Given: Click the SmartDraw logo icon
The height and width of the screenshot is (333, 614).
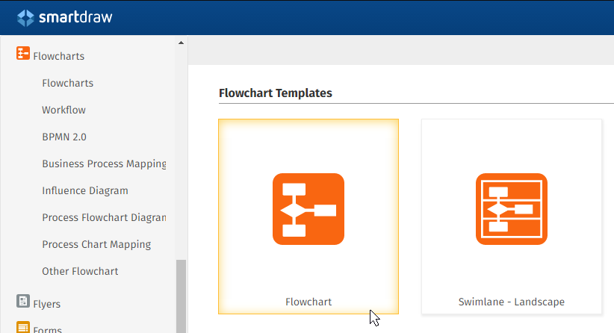Looking at the screenshot, I should coord(25,17).
